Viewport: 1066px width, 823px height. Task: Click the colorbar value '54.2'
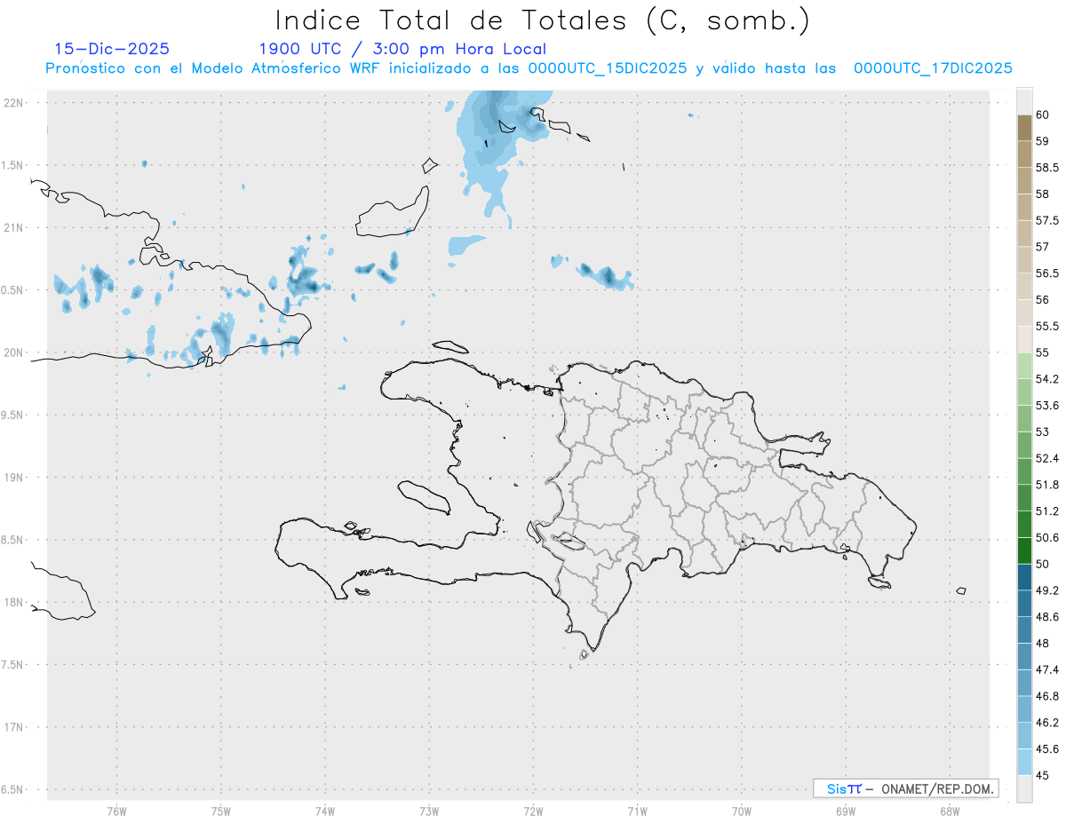(1047, 379)
